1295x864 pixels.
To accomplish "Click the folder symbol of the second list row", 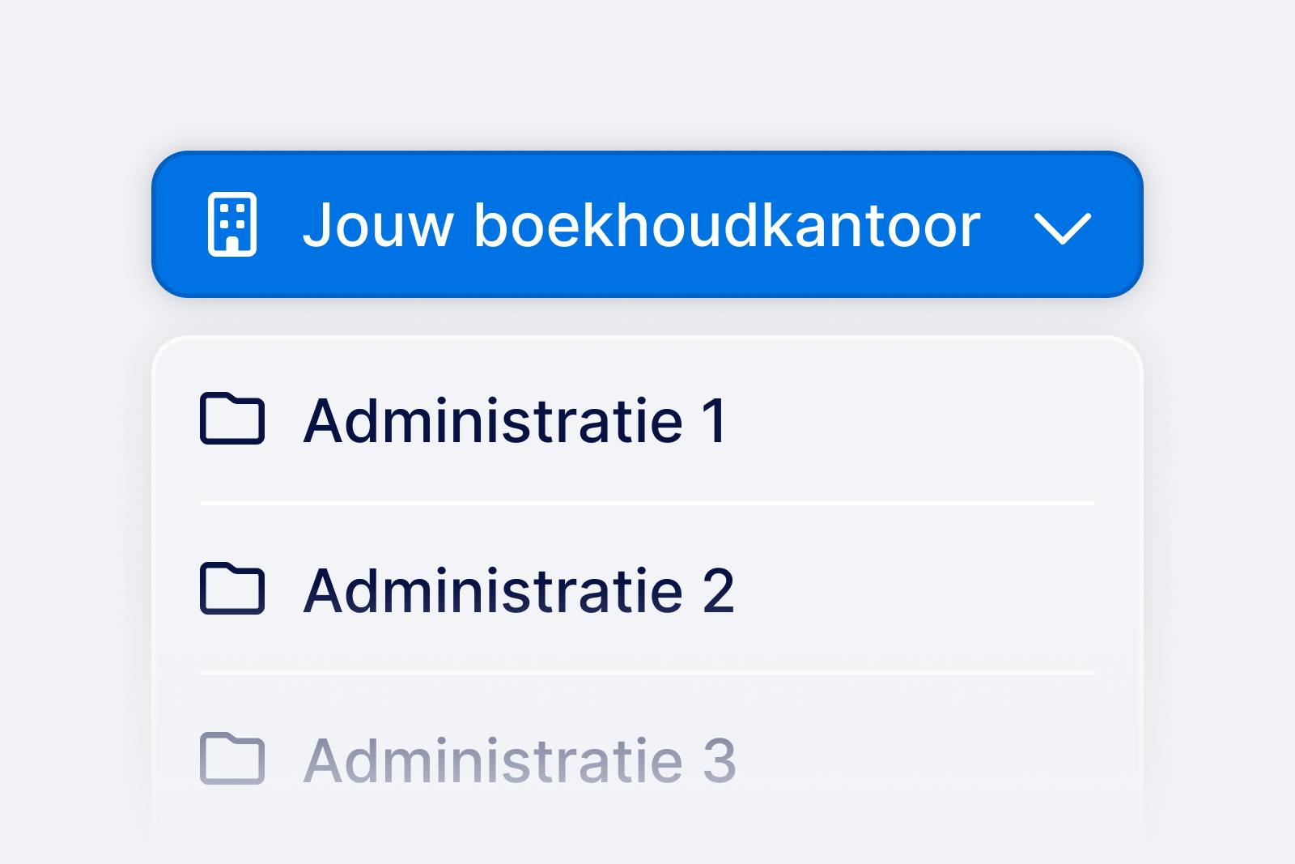I will [x=233, y=589].
